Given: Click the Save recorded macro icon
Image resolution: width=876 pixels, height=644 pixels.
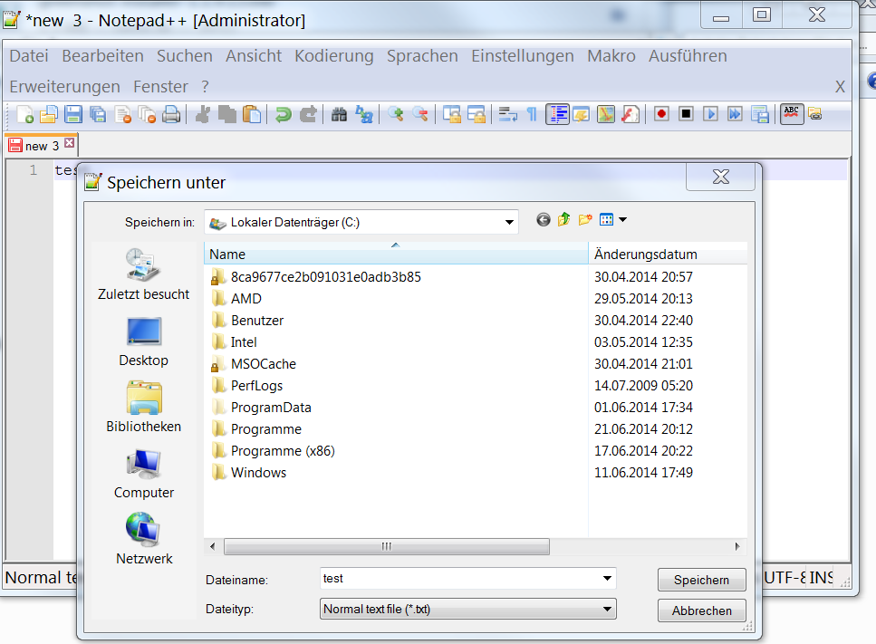Looking at the screenshot, I should click(x=760, y=114).
